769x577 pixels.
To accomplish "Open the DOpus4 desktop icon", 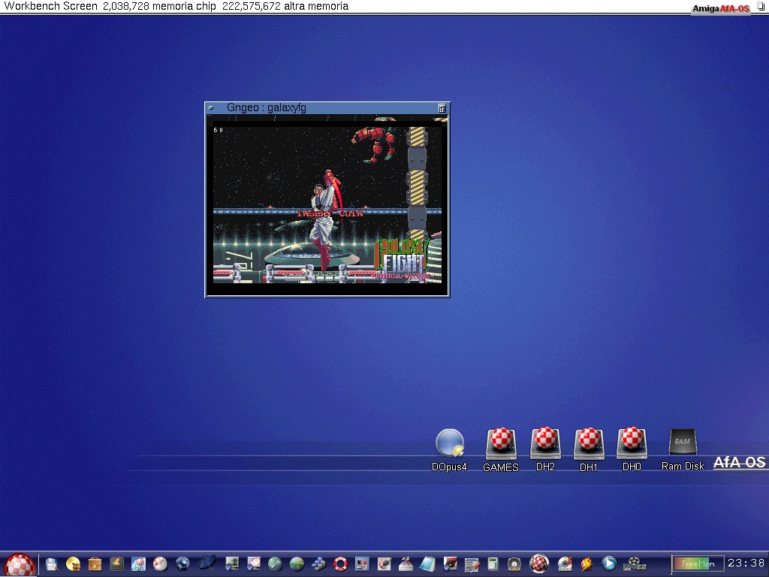I will pos(450,444).
